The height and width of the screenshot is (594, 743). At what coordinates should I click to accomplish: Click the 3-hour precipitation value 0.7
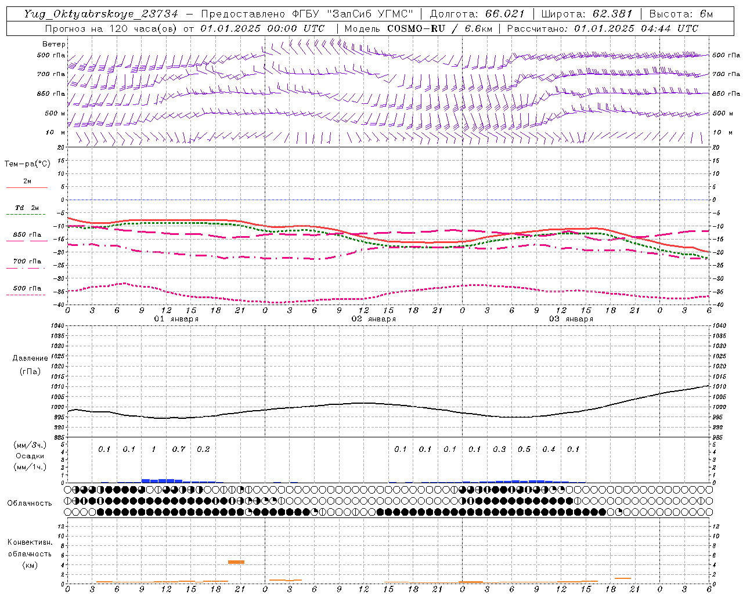(x=179, y=449)
